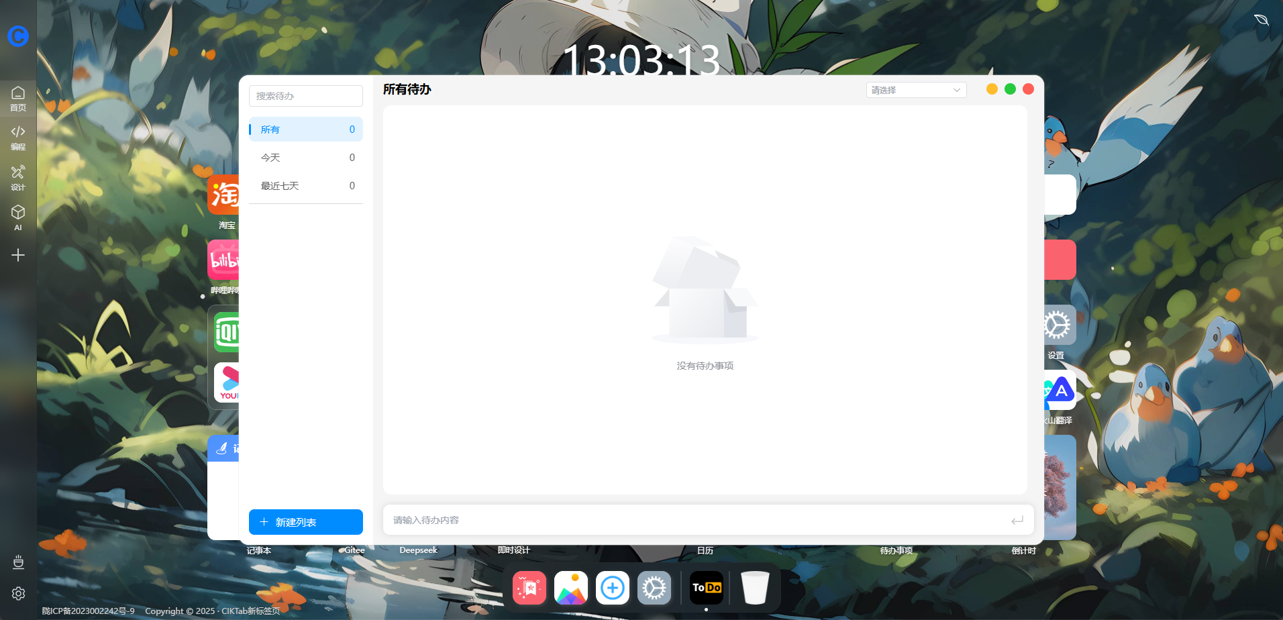Click the CIKTab logo icon
Viewport: 1283px width, 620px height.
[x=18, y=36]
